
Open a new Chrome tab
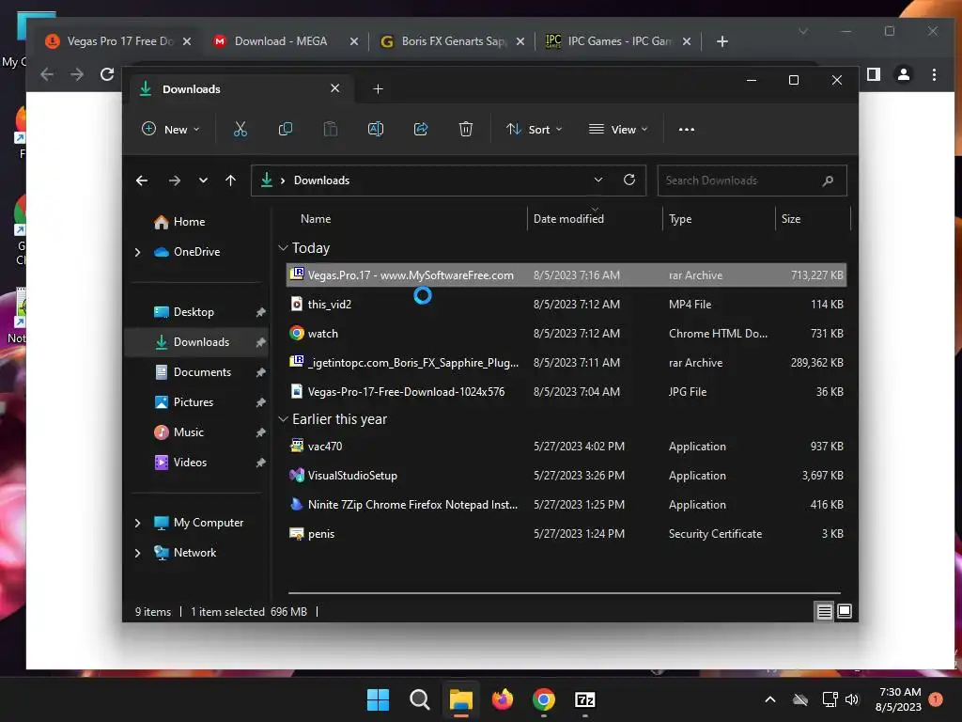coord(722,41)
